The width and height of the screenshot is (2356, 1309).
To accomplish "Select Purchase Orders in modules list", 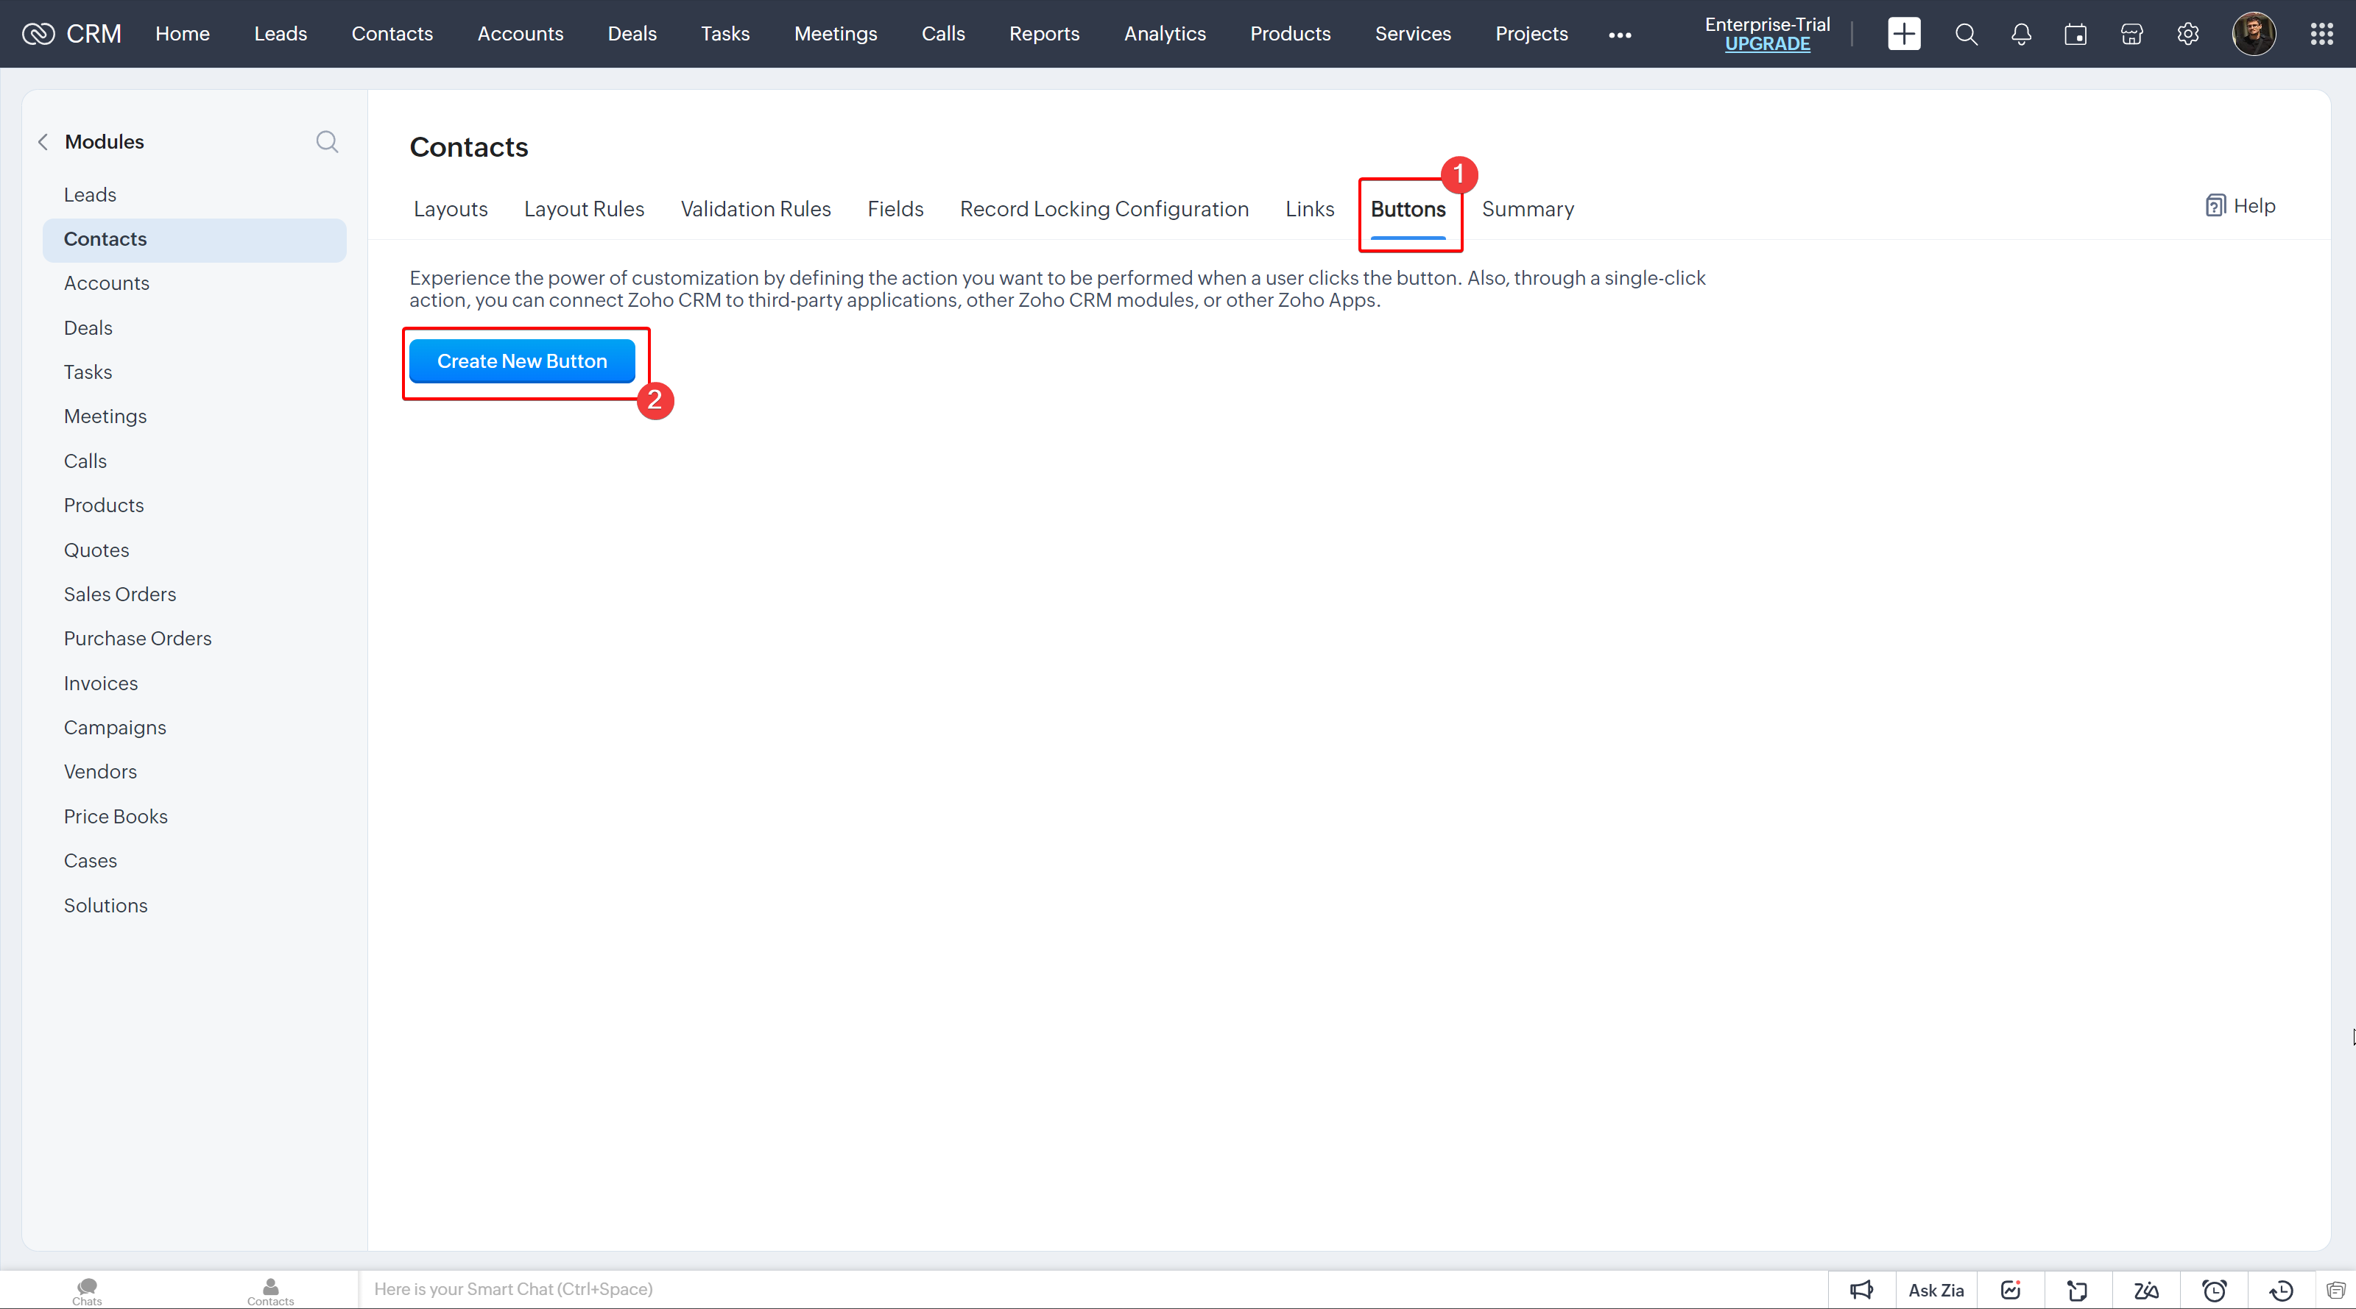I will coord(137,638).
